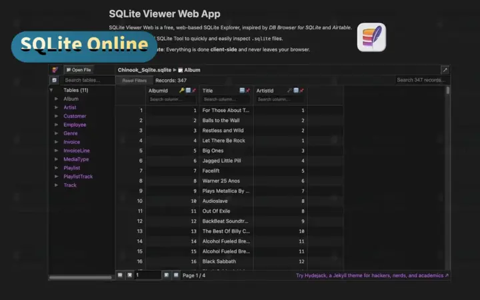
Task: Click the AlbumId column header
Action: coord(158,91)
